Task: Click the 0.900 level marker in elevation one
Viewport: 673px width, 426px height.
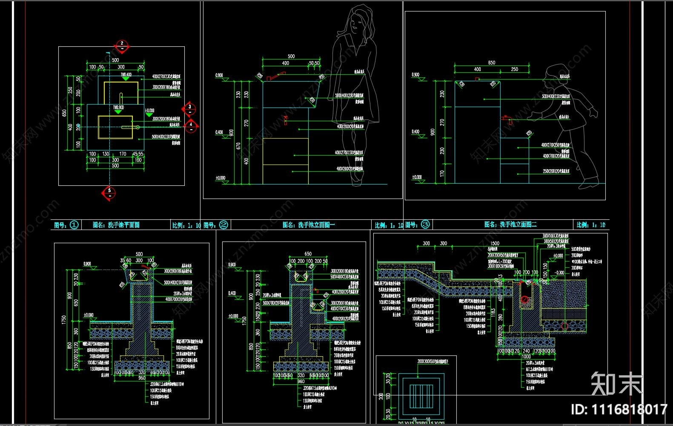Action: 221,77
